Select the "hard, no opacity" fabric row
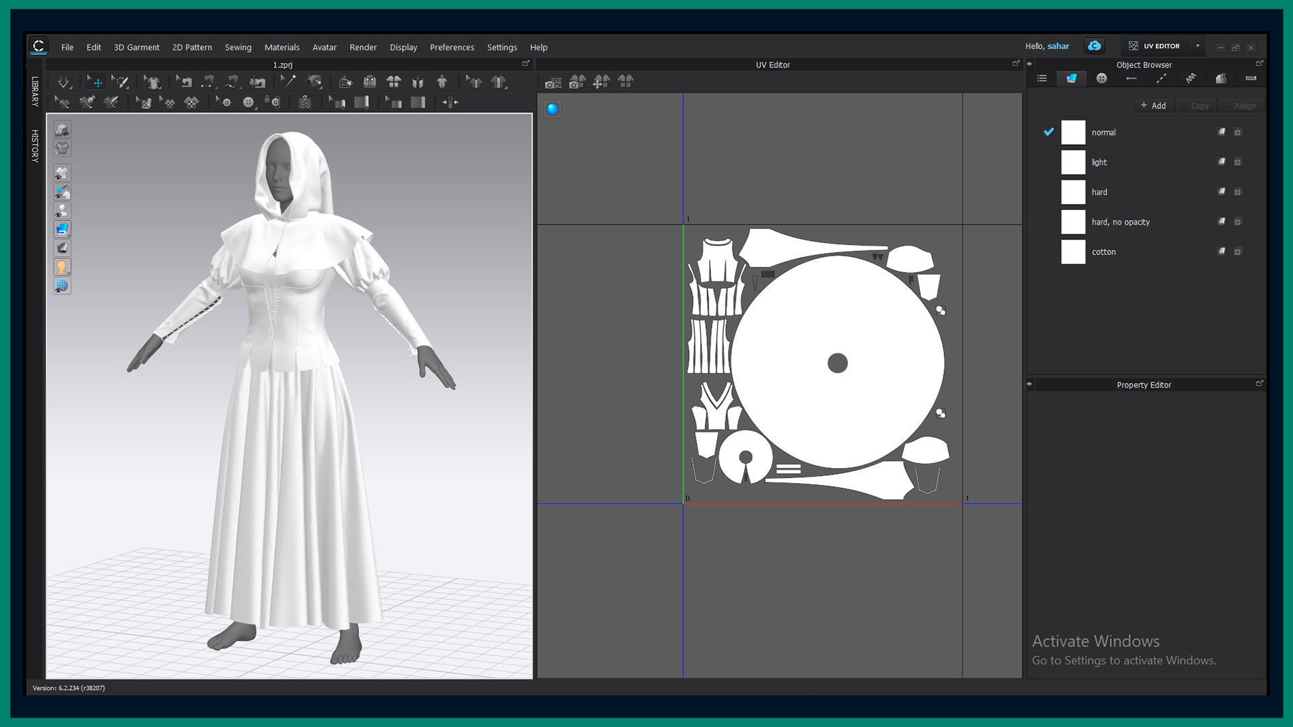 click(1147, 222)
